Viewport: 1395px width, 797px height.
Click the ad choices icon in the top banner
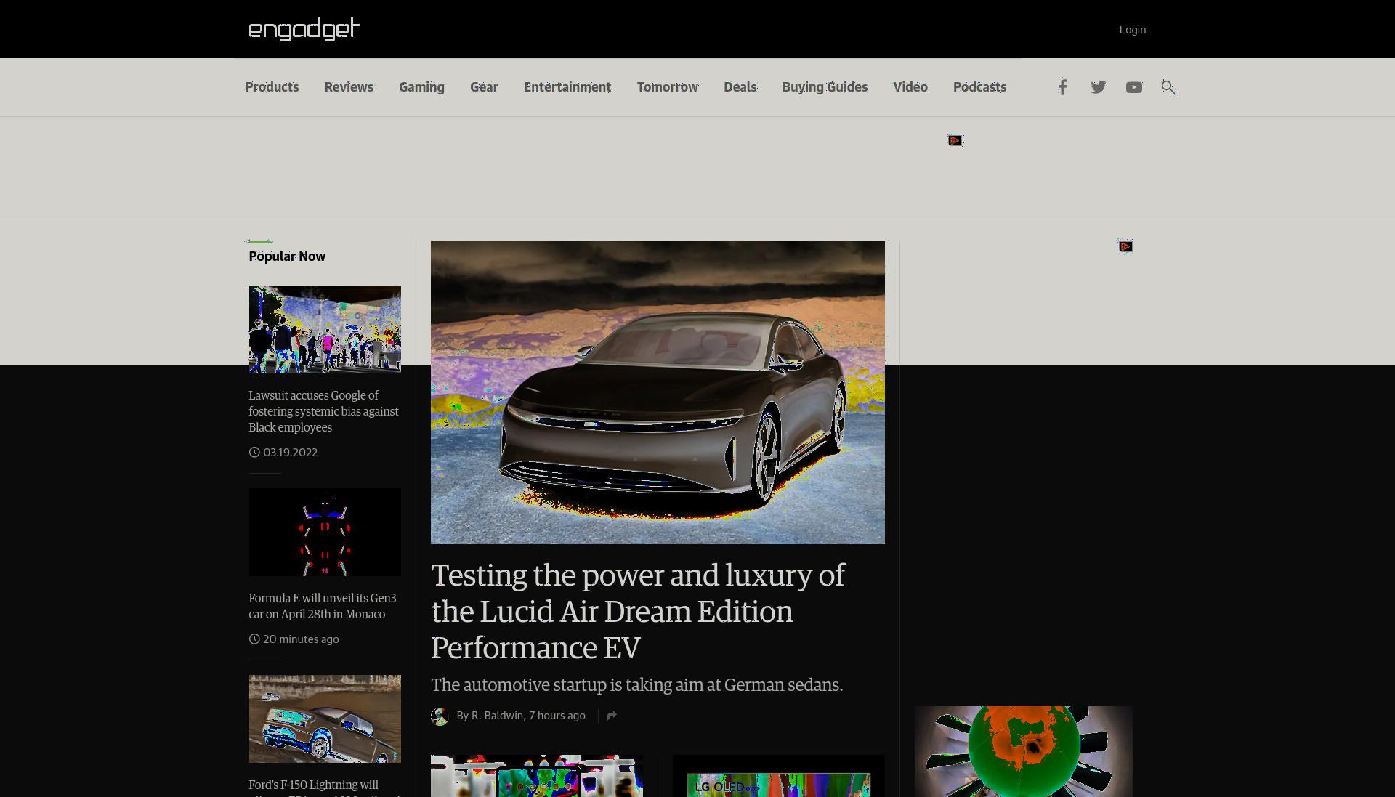pyautogui.click(x=955, y=140)
